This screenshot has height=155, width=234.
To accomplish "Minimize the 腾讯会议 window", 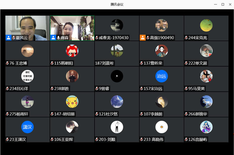I will tap(216, 4).
